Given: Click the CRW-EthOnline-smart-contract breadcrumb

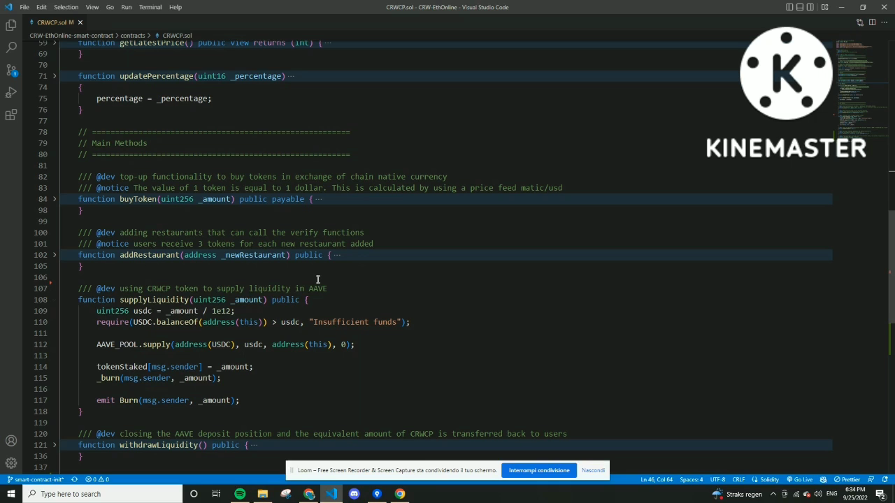Looking at the screenshot, I should [x=71, y=35].
